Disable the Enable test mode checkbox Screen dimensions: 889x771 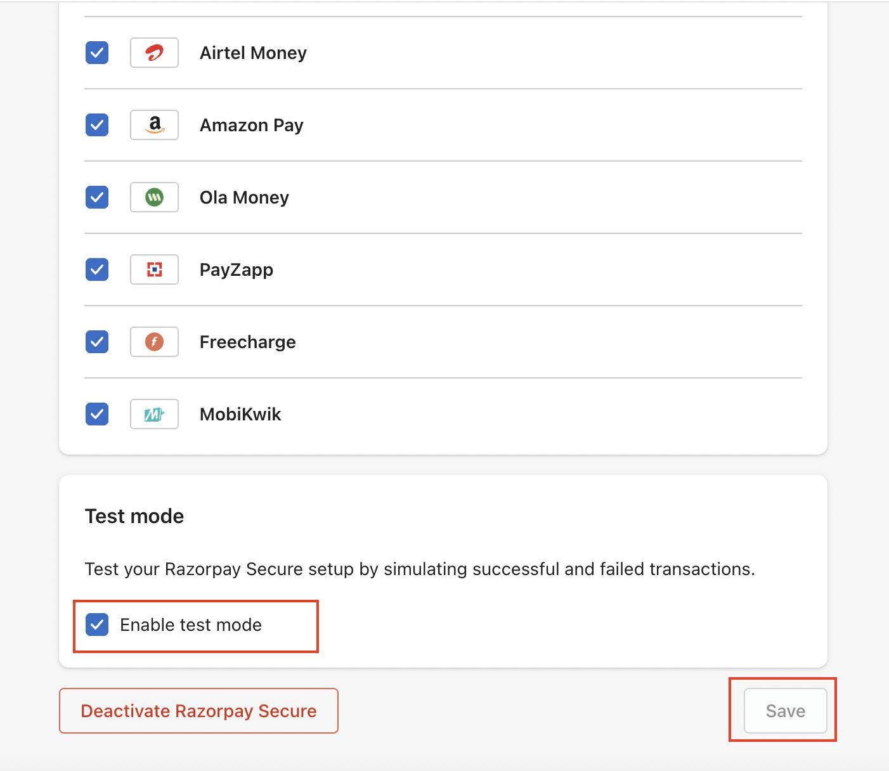tap(96, 625)
